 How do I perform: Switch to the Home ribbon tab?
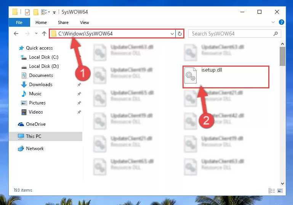click(x=41, y=22)
